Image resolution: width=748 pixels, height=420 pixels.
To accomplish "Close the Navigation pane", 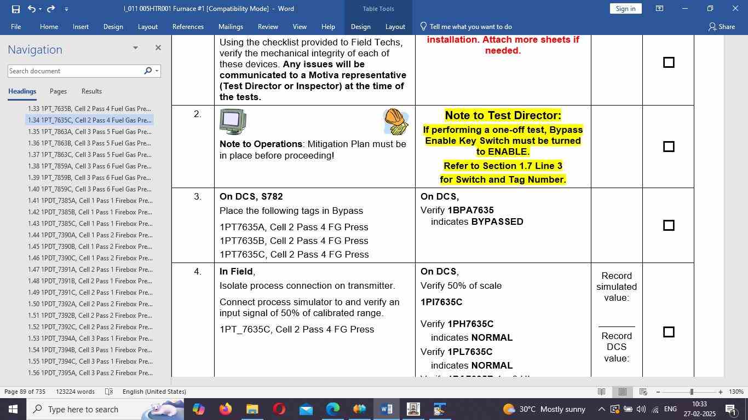I will pos(158,48).
